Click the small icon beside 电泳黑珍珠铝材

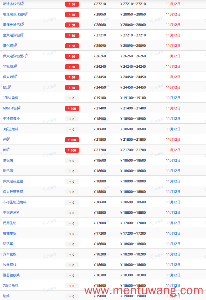coord(26,13)
